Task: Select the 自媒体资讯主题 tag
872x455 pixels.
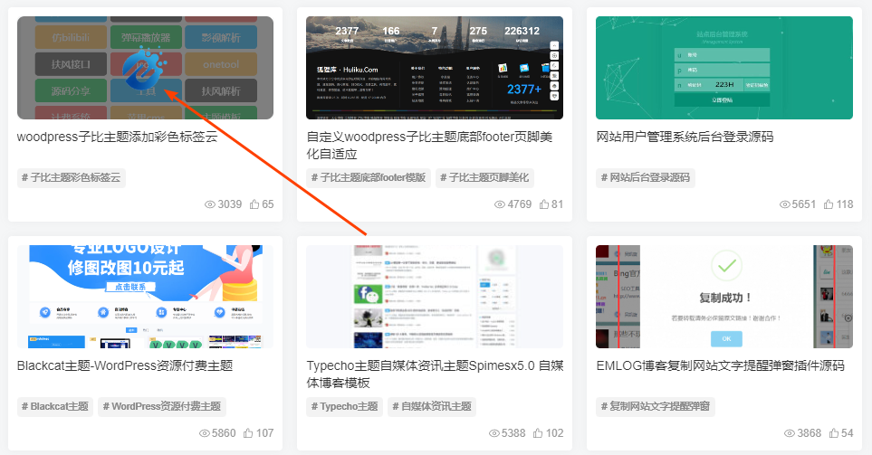Action: coord(432,407)
